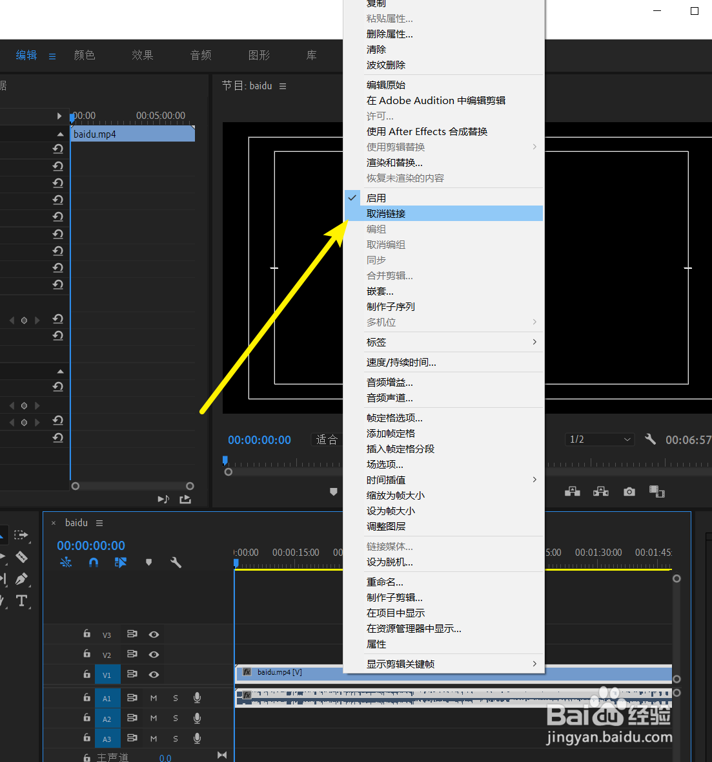Toggle V1 track output eye

click(154, 675)
